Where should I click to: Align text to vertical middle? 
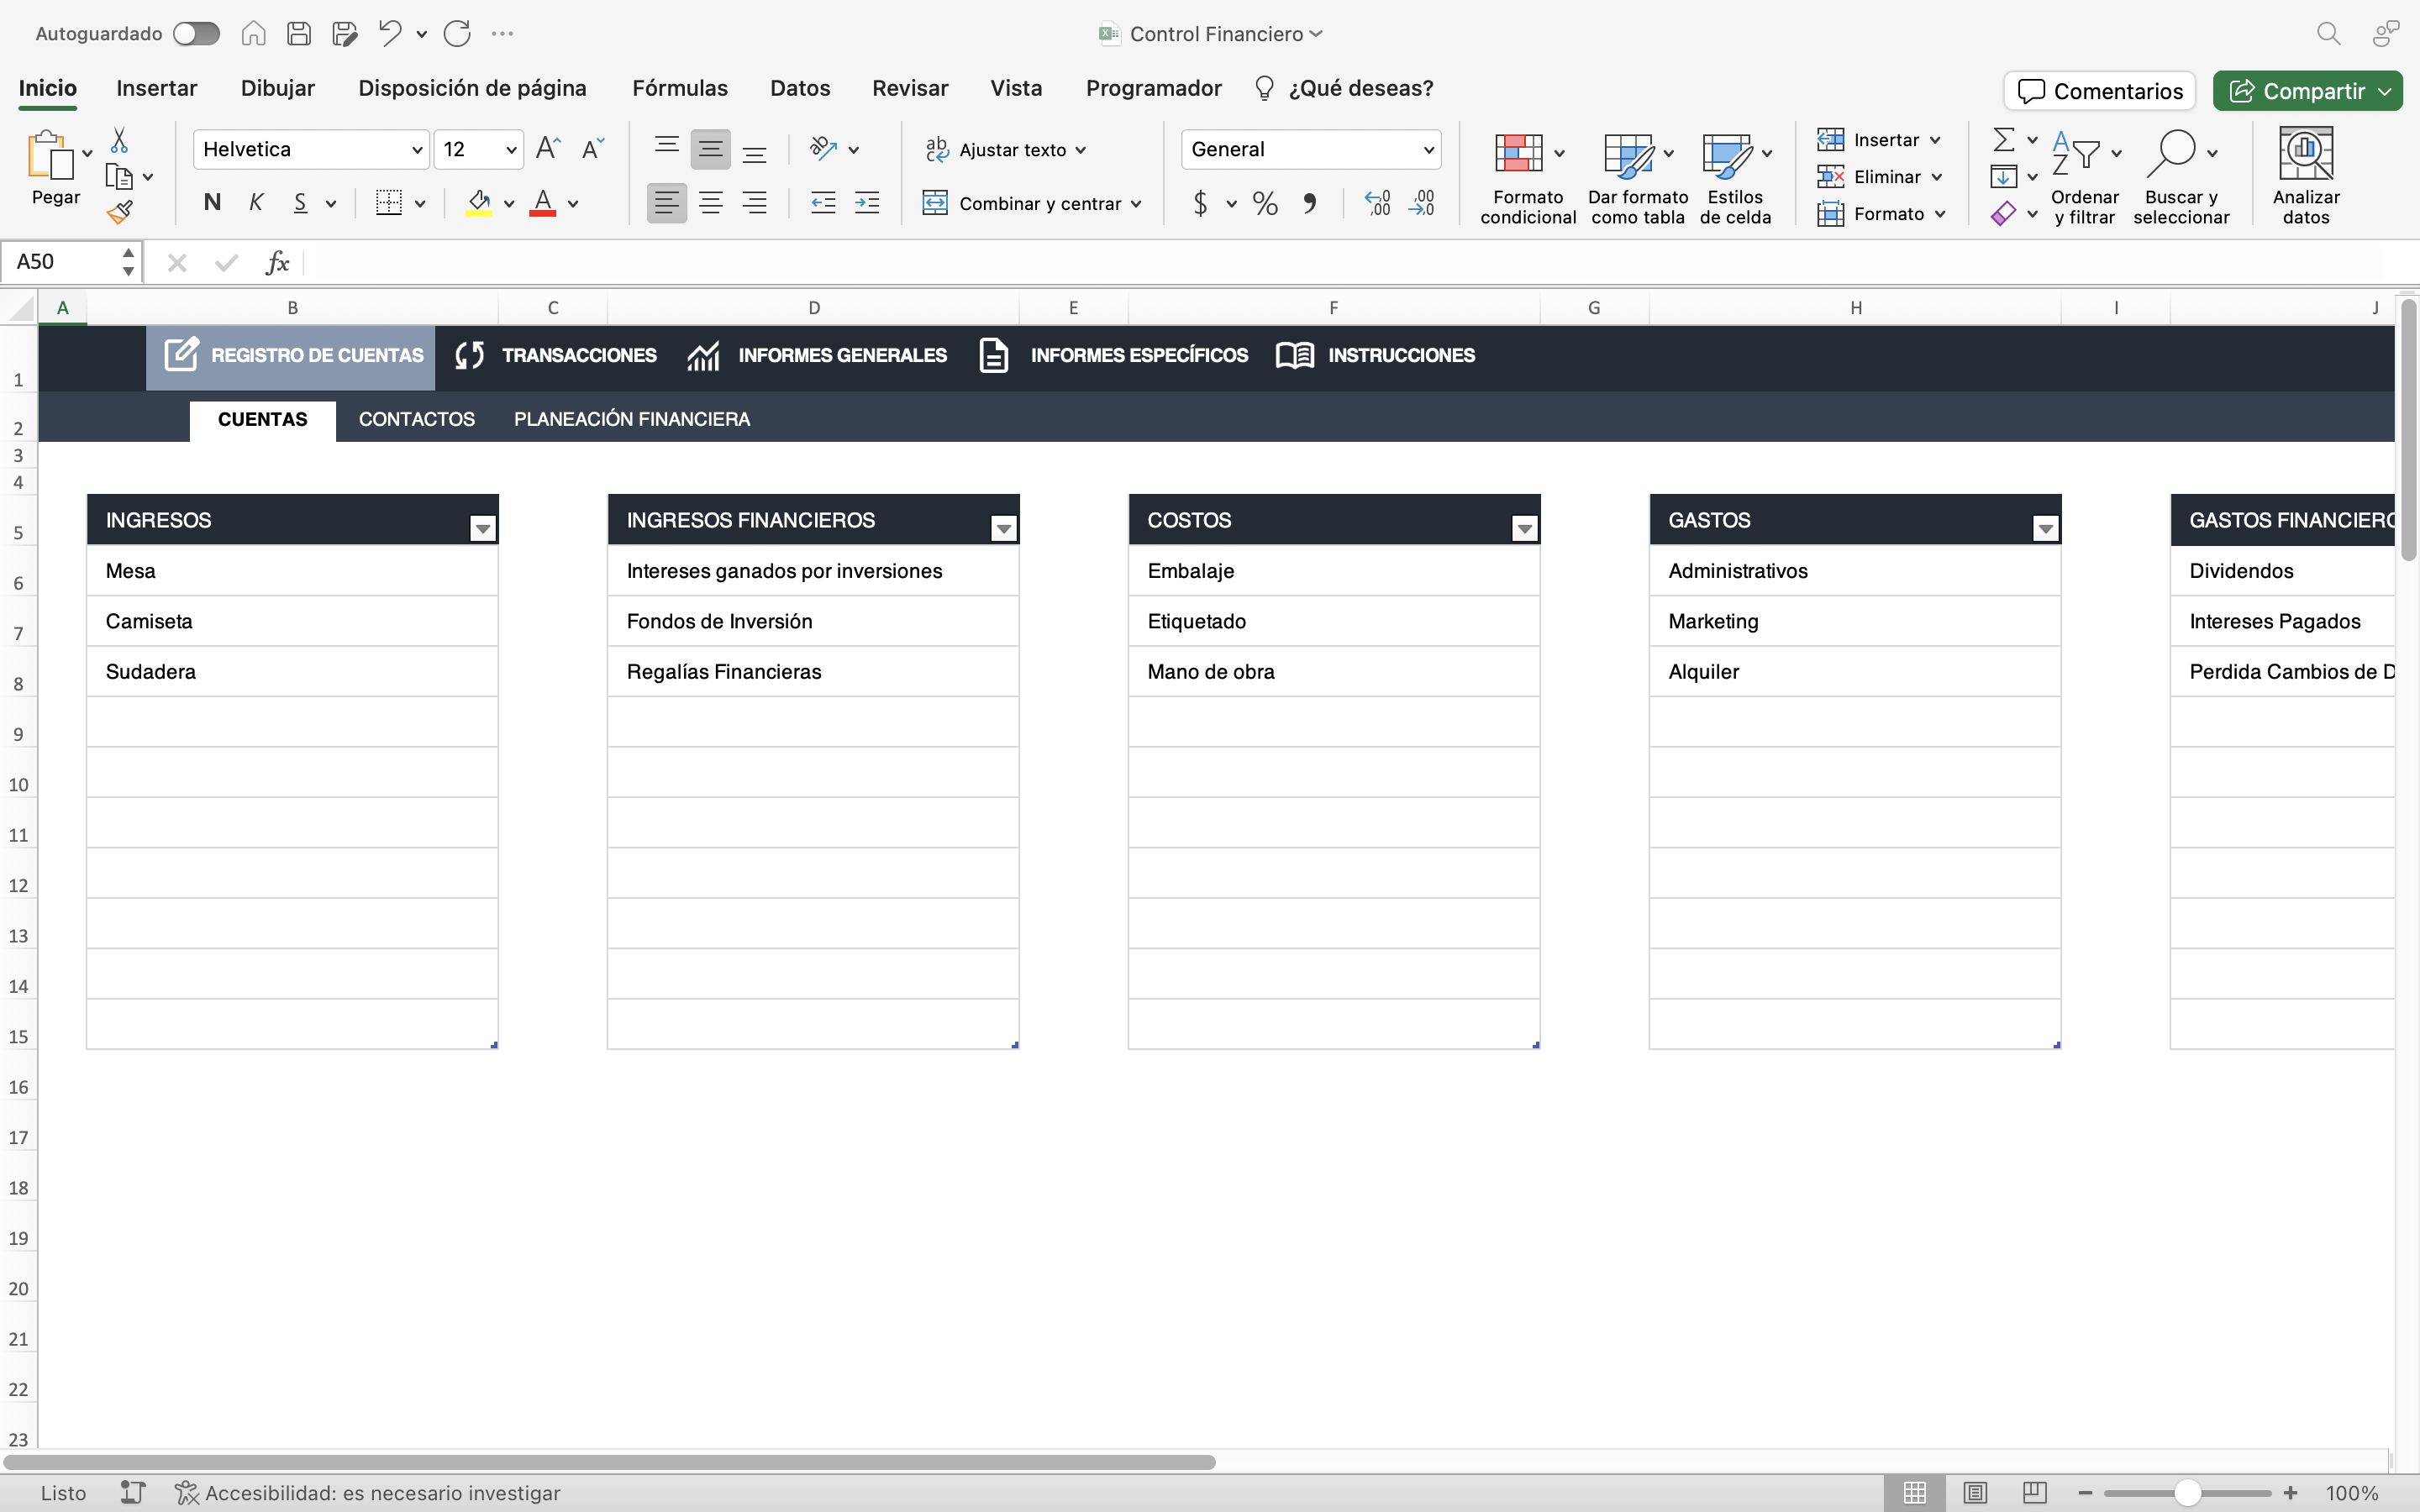click(710, 149)
